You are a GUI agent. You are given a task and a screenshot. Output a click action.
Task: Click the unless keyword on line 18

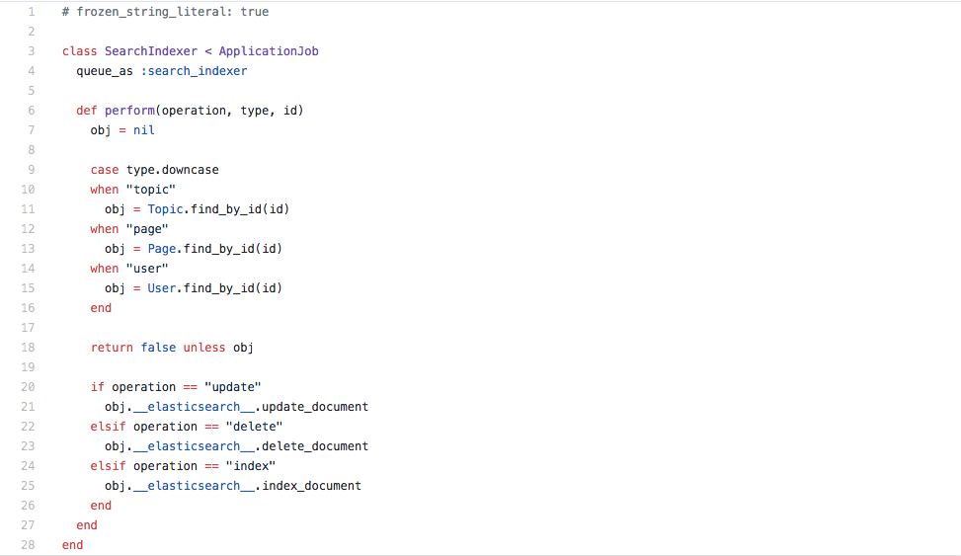[x=204, y=348]
